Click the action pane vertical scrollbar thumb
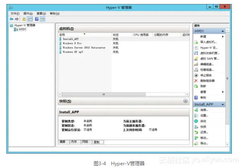 [x=227, y=79]
